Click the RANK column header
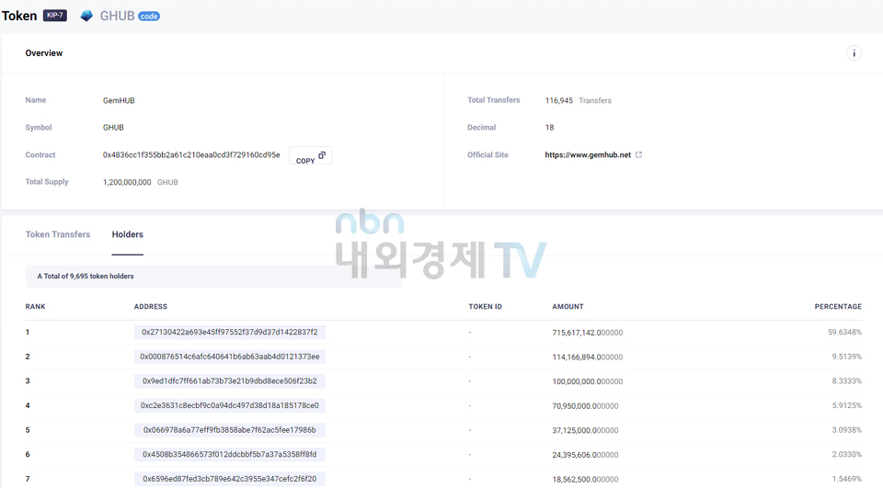This screenshot has width=883, height=488. tap(36, 307)
